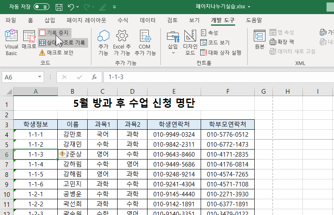Click the Undo arrow icon
This screenshot has width=334, height=215.
[x=71, y=7]
